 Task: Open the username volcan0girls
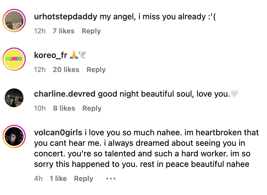coord(59,132)
